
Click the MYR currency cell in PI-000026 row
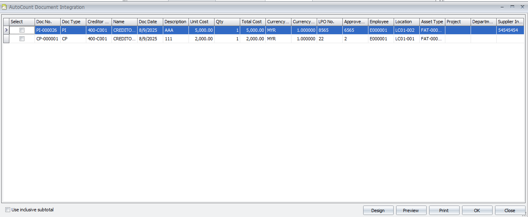pos(278,30)
